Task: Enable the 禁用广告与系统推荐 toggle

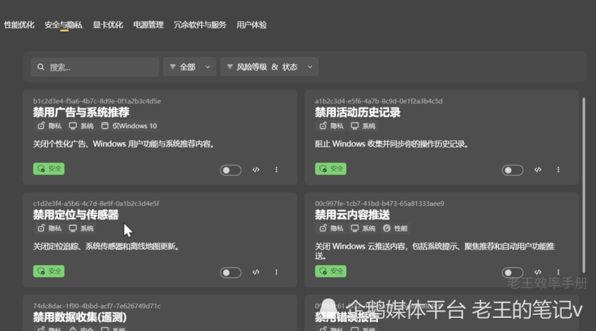Action: point(231,170)
